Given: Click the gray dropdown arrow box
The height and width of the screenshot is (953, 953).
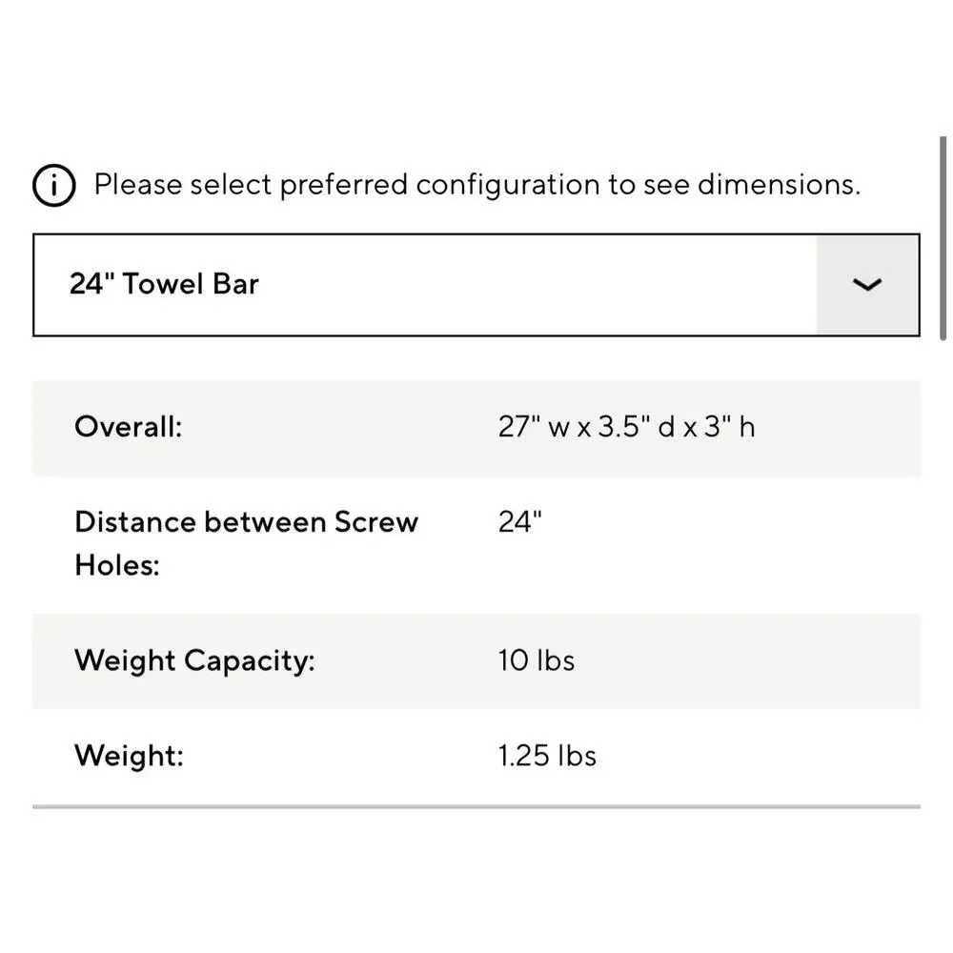Looking at the screenshot, I should pos(867,285).
